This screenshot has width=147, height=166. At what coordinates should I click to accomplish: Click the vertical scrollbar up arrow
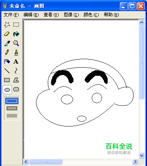pyautogui.click(x=142, y=23)
